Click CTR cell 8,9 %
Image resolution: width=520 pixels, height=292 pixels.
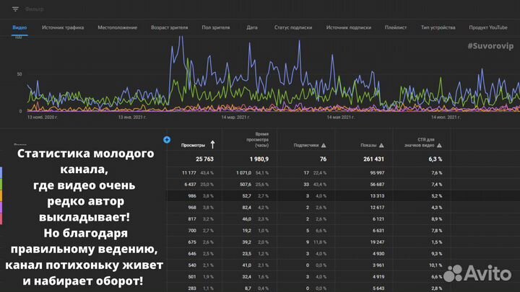(x=437, y=219)
